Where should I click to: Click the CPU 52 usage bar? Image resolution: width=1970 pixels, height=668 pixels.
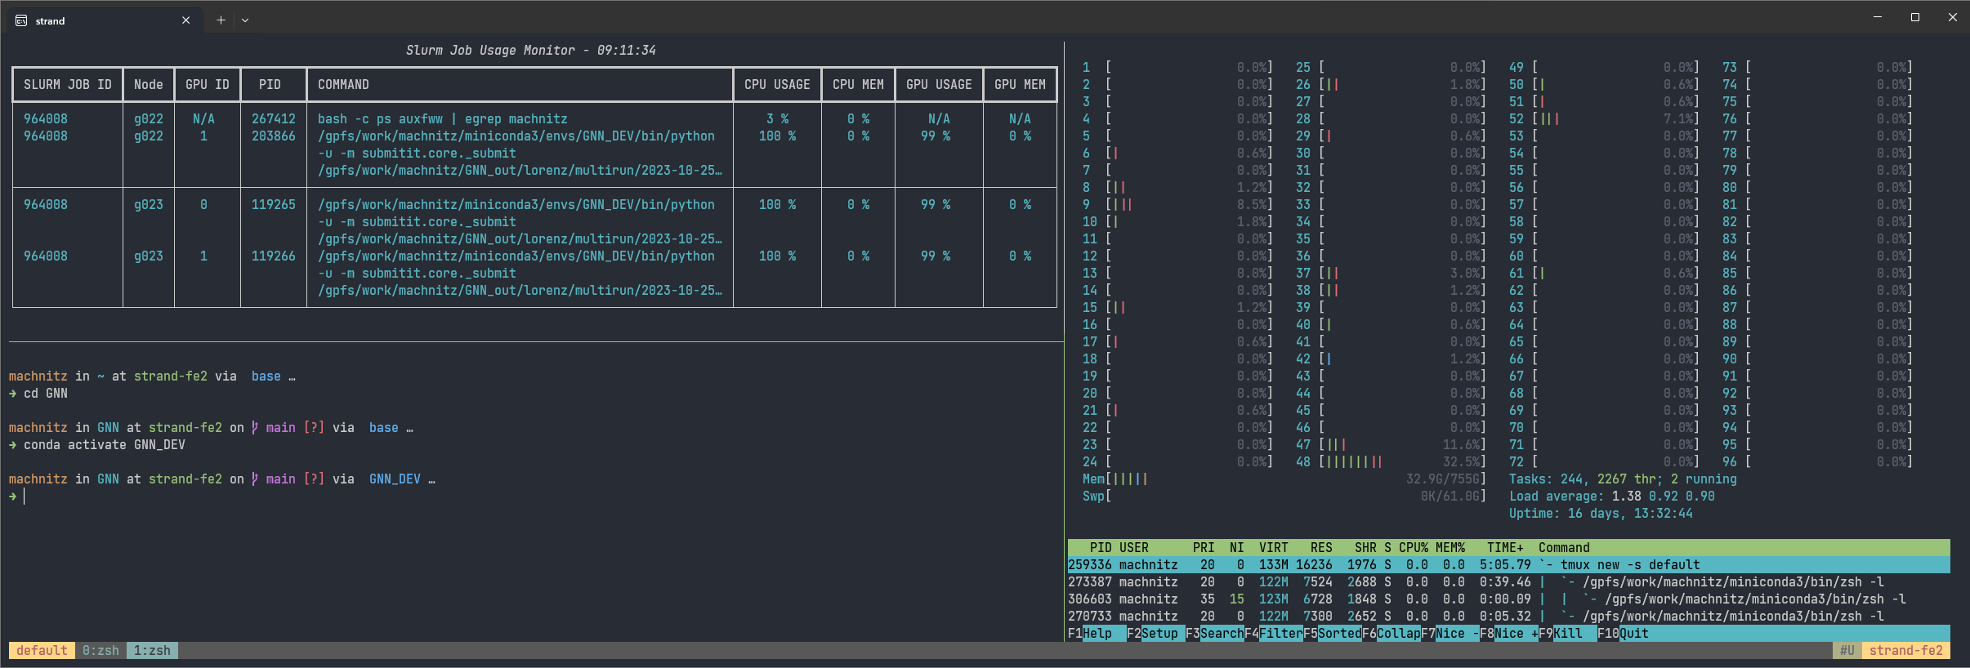coord(1604,119)
